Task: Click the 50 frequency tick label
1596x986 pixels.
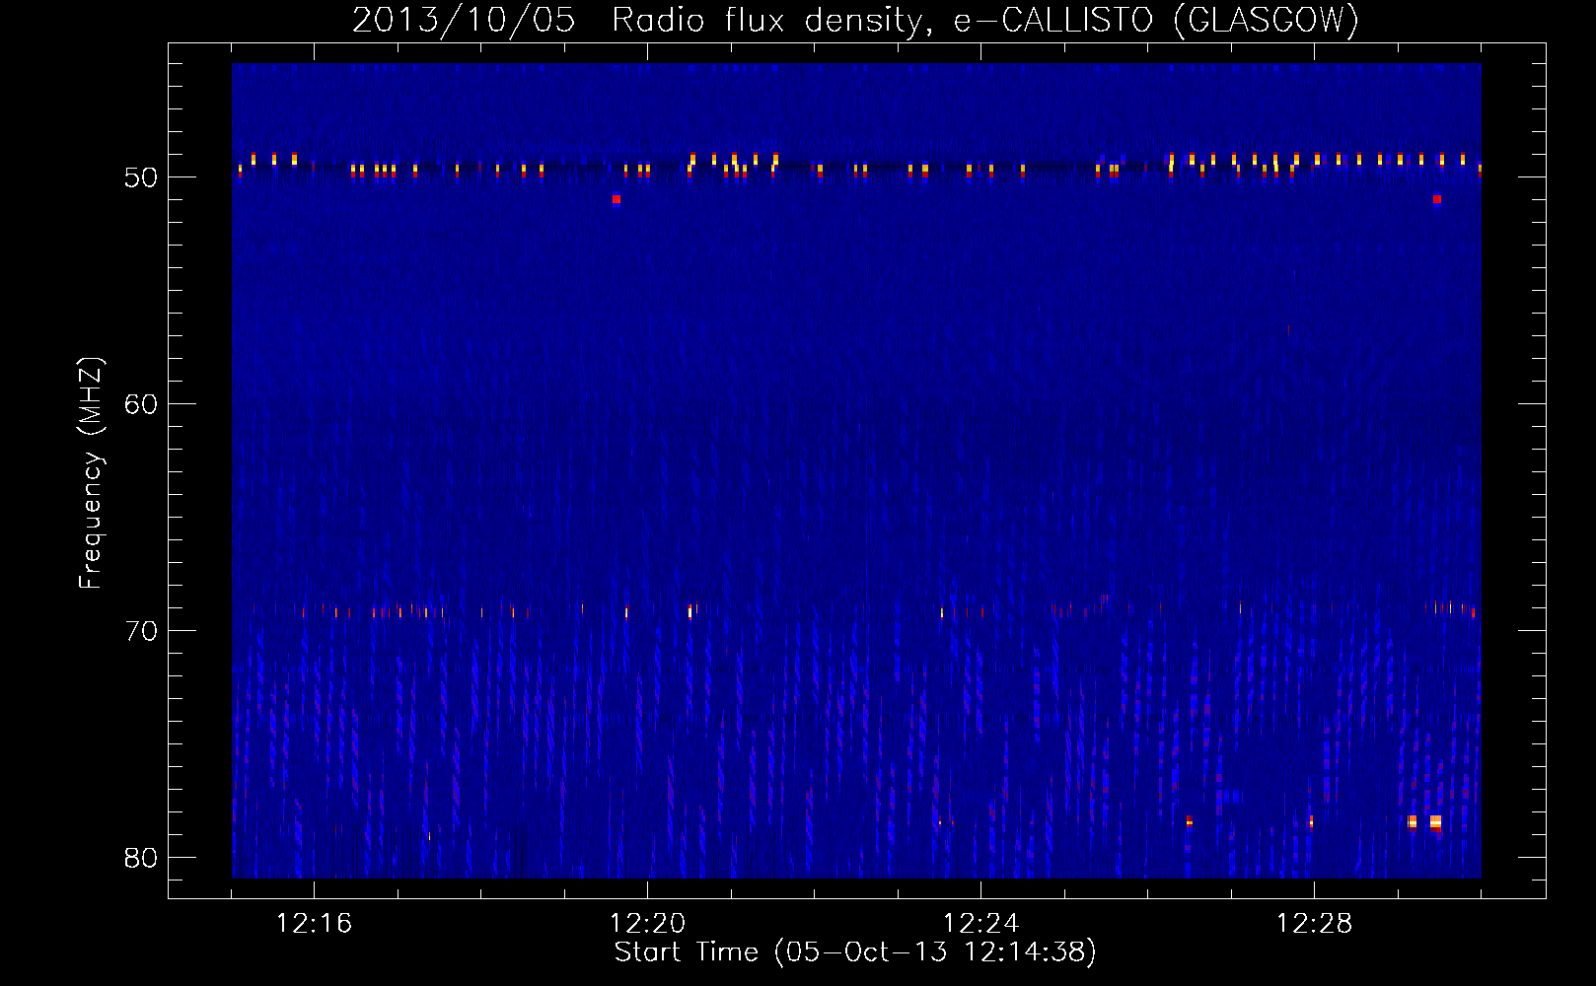Action: click(x=141, y=177)
